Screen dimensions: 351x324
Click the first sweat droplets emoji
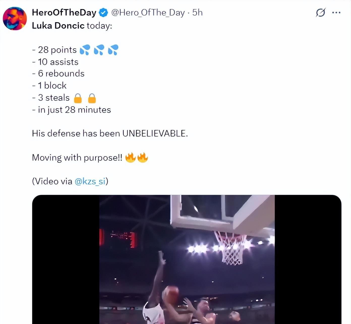[85, 50]
